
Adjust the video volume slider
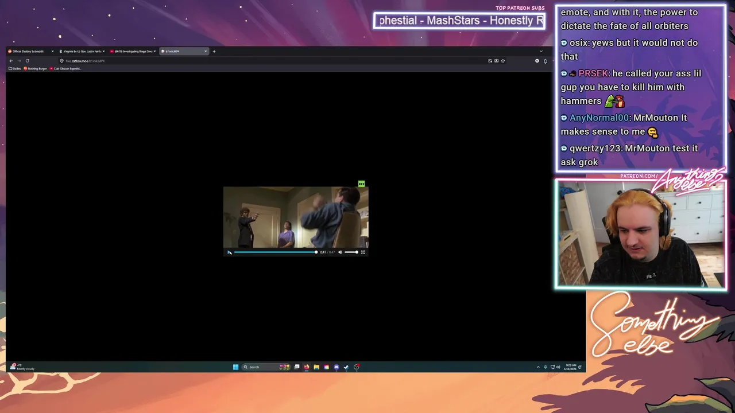click(x=351, y=252)
